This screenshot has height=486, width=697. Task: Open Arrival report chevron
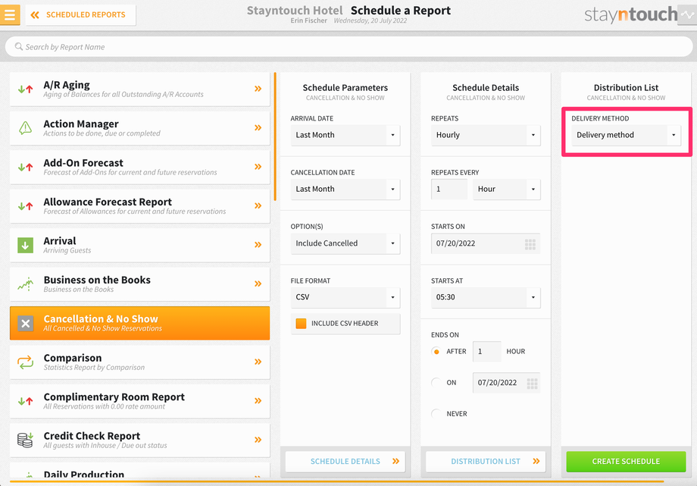(x=258, y=244)
